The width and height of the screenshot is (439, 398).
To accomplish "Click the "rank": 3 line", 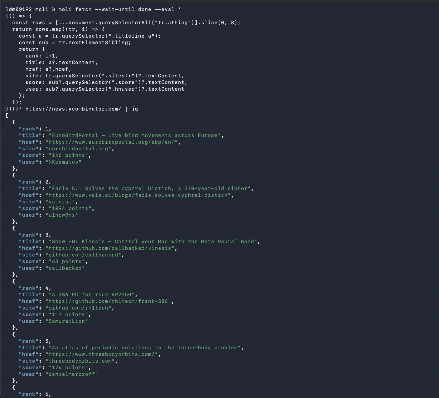I will pyautogui.click(x=35, y=235).
